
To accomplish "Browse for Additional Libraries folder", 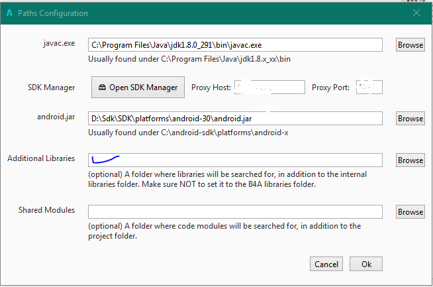I will click(x=410, y=160).
